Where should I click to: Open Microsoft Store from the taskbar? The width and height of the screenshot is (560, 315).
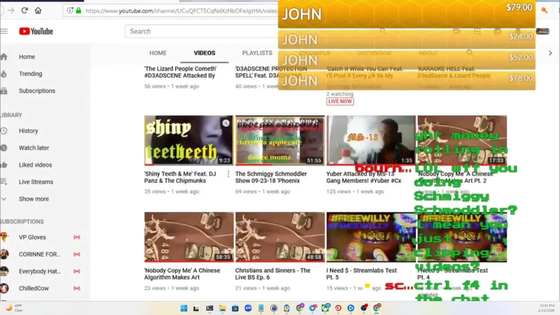click(x=235, y=308)
